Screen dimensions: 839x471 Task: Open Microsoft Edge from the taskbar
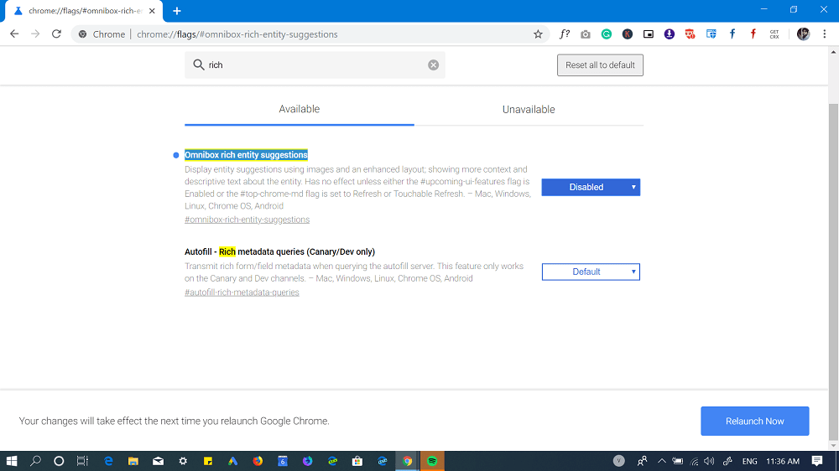click(x=108, y=461)
